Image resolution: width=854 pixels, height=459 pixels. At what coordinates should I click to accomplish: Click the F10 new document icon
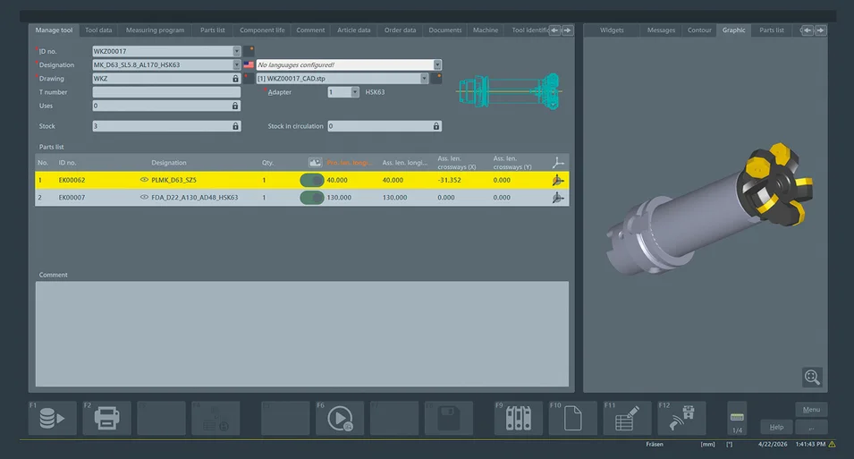573,418
